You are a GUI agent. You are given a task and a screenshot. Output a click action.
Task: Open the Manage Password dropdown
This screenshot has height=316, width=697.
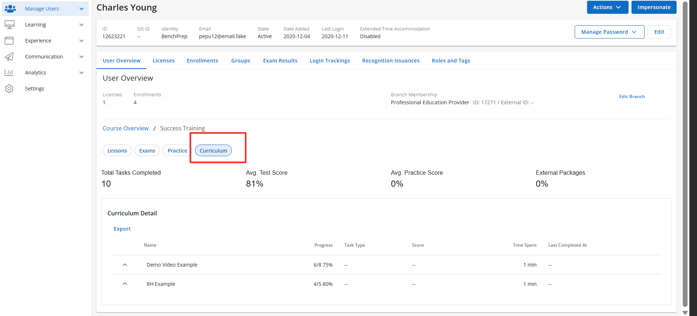[609, 32]
